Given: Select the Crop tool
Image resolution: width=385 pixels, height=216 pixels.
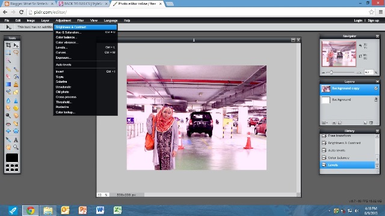Looking at the screenshot, I should coord(8,45).
